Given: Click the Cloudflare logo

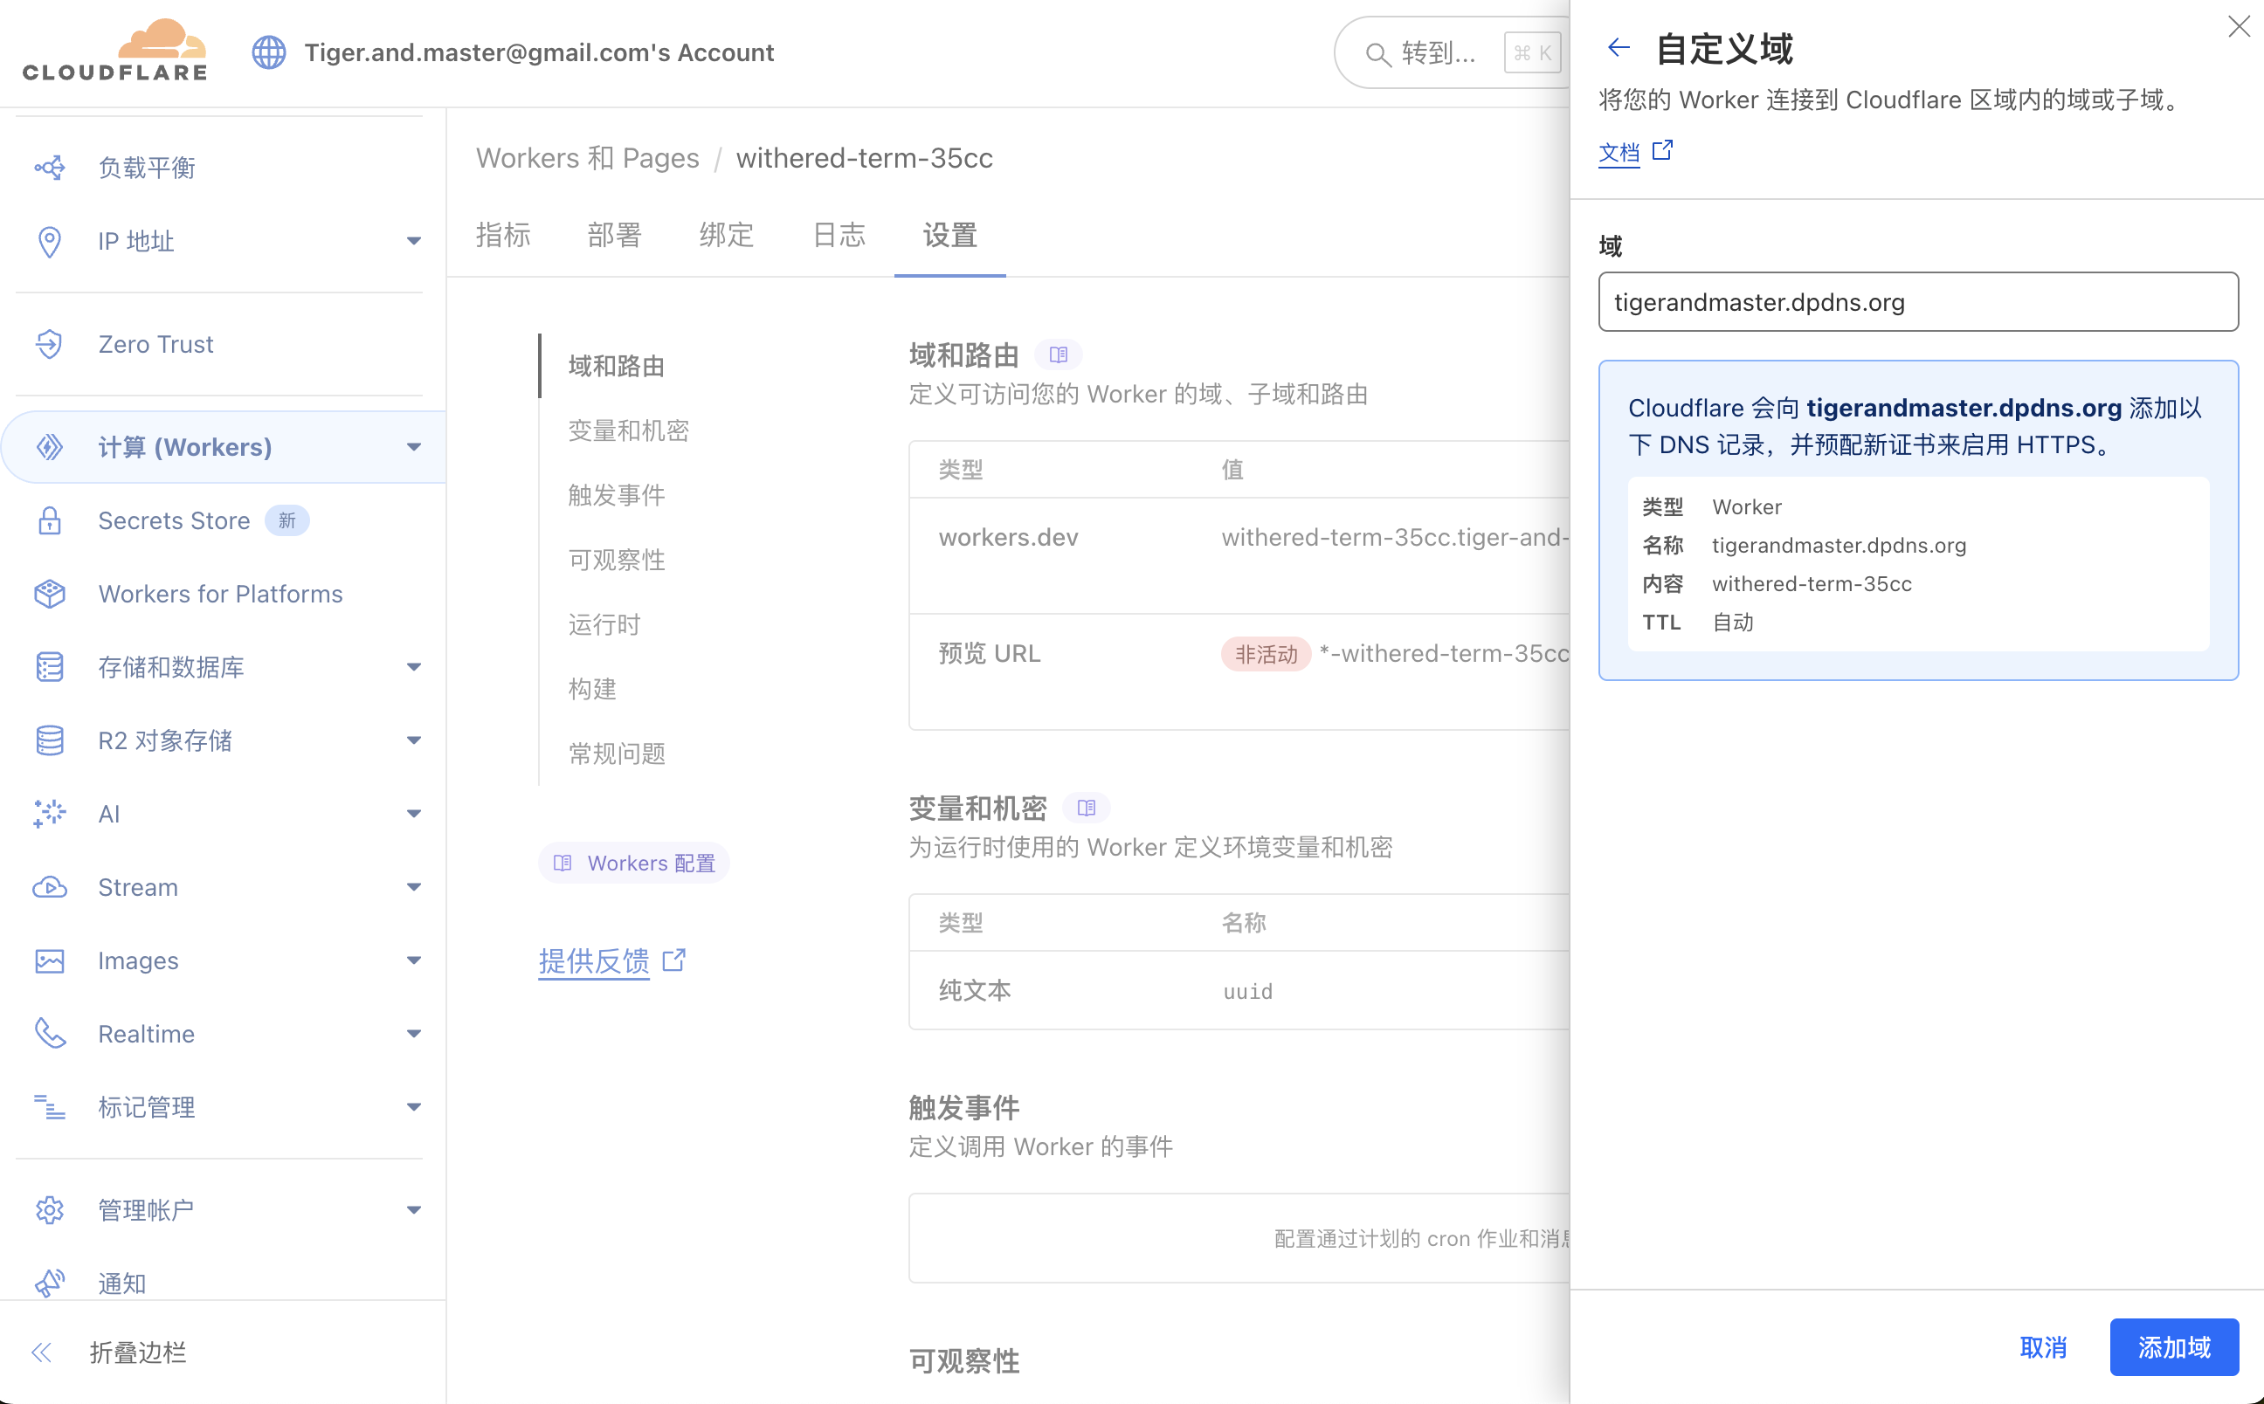Looking at the screenshot, I should (x=115, y=51).
